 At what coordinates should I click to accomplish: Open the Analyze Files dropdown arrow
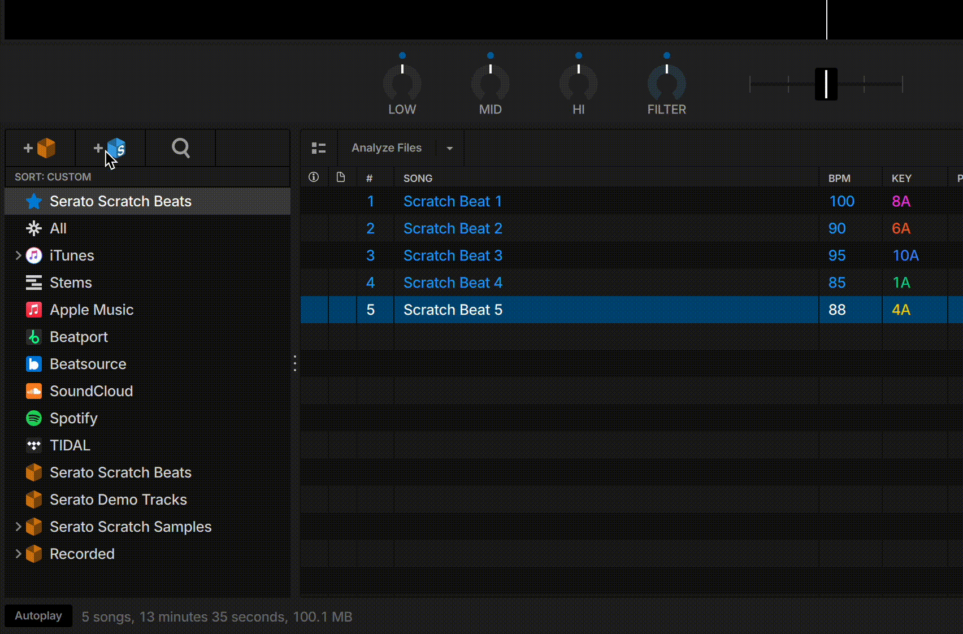point(450,148)
